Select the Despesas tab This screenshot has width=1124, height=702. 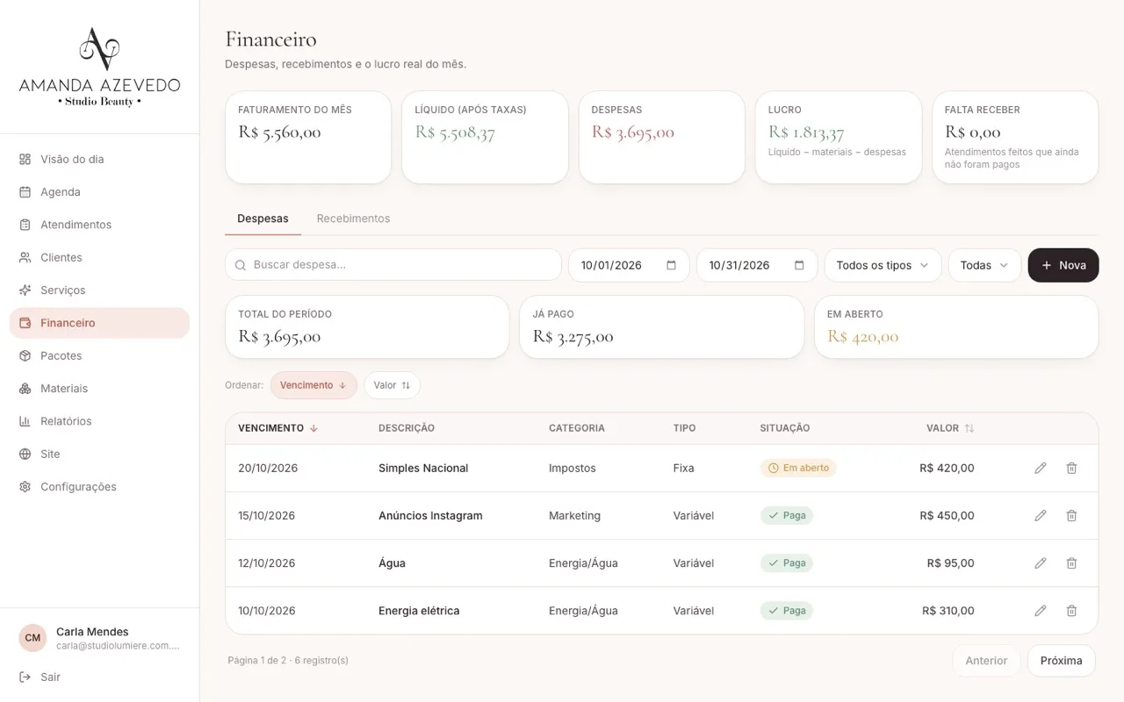[263, 218]
